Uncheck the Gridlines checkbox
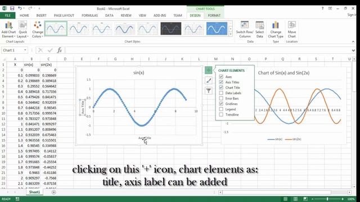 (x=221, y=104)
